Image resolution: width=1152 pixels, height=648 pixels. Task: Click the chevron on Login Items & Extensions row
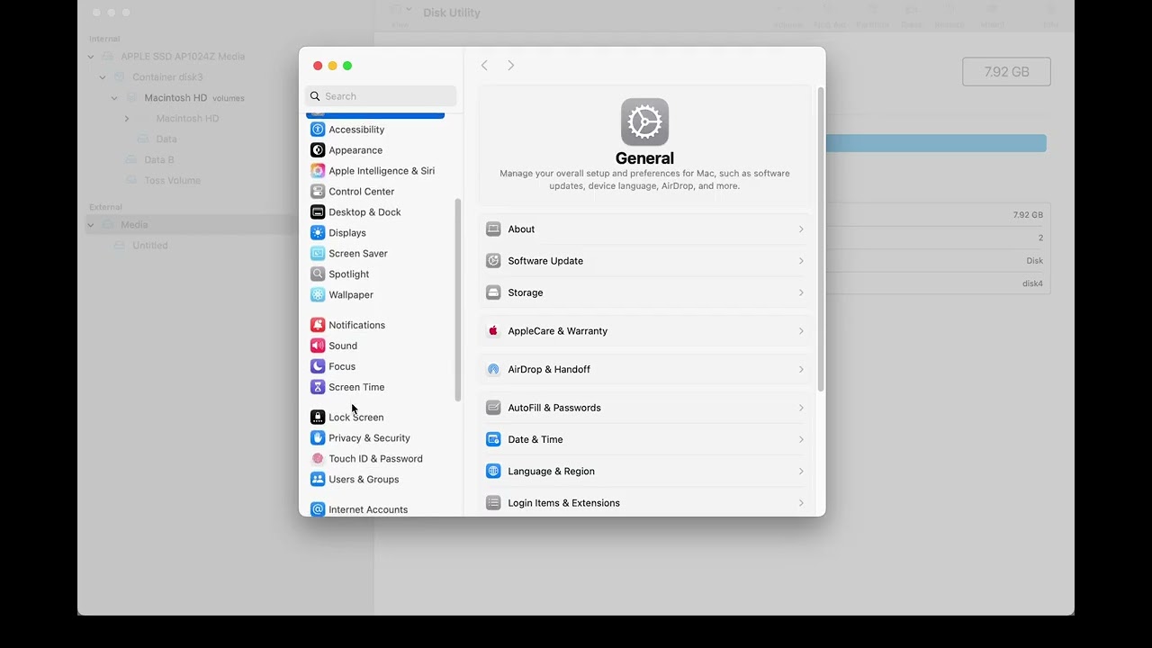pos(801,503)
